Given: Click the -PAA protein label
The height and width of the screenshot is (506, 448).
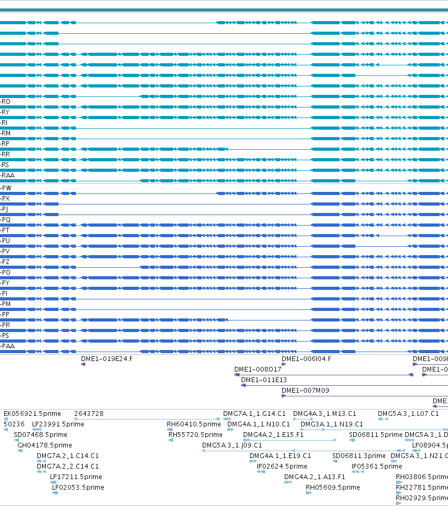Looking at the screenshot, I should click(7, 346).
